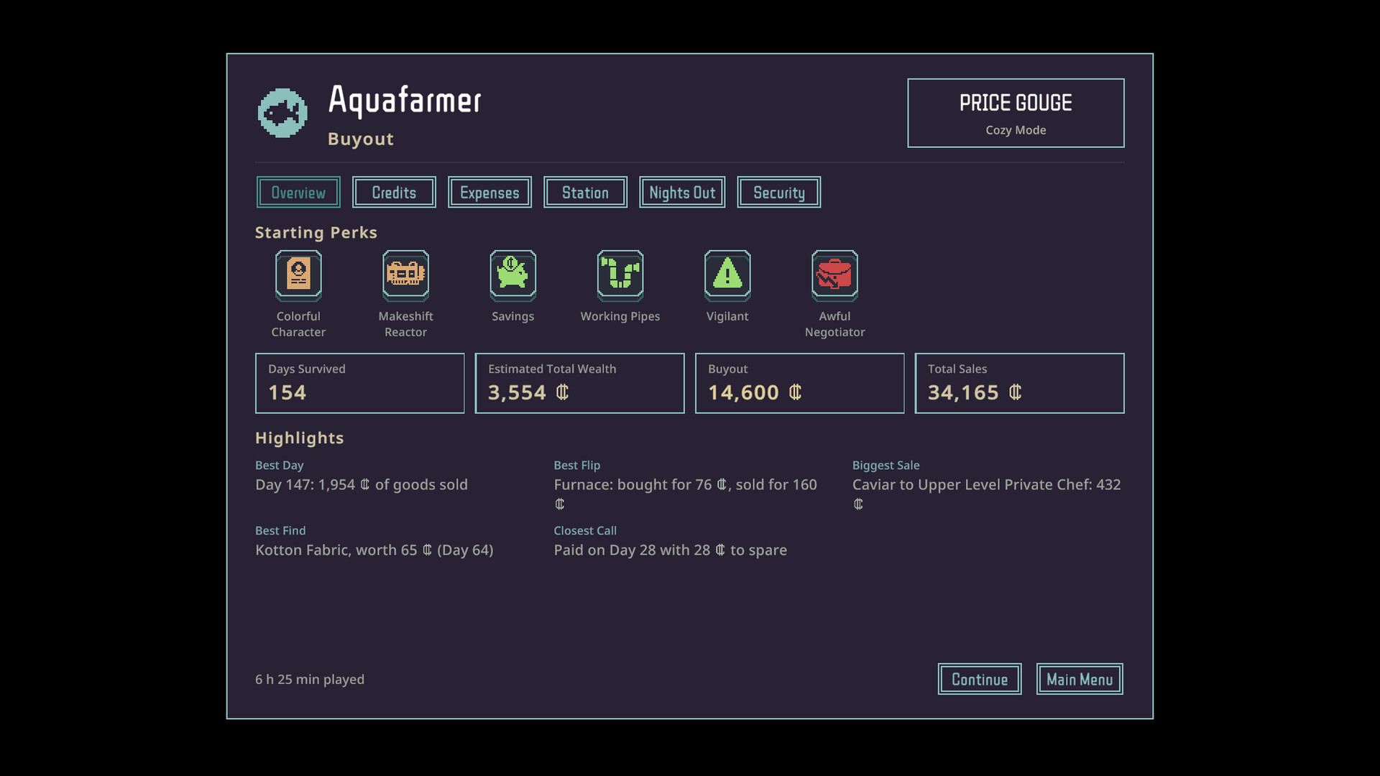Click the Aquafarmer title text
1380x776 pixels.
(x=405, y=101)
